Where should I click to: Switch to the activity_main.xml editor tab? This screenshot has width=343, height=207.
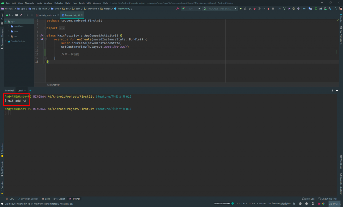tap(48, 15)
